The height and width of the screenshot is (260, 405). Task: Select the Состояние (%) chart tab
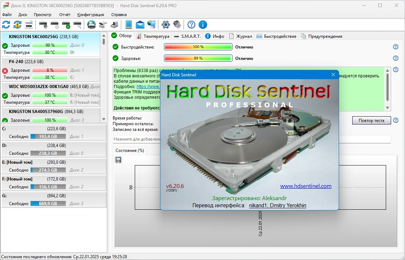pos(130,151)
